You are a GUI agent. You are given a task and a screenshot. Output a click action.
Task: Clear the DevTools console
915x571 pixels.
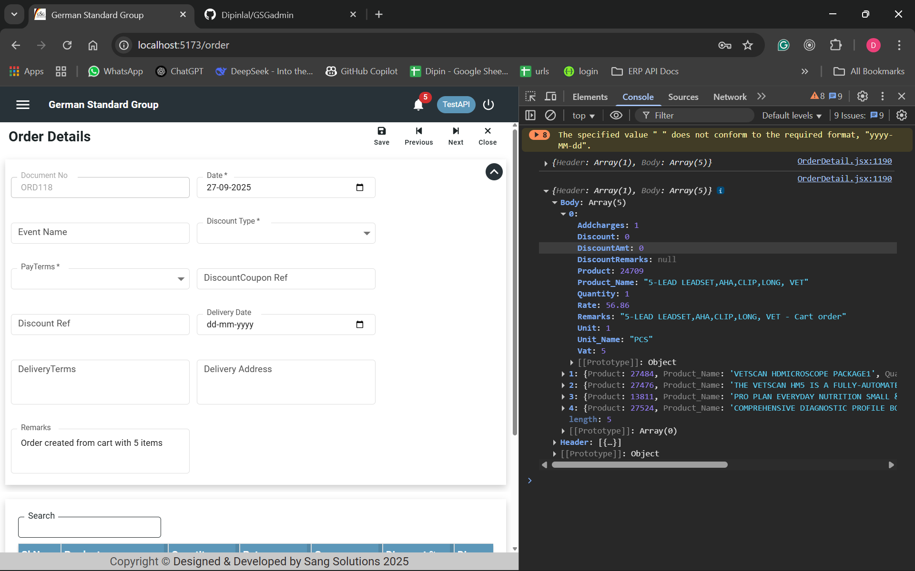click(550, 116)
